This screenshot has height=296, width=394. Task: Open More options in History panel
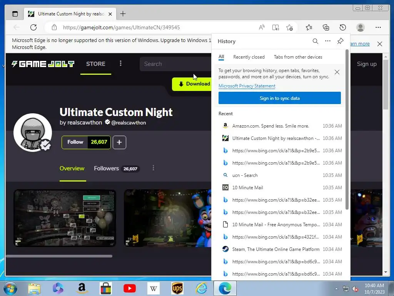click(328, 41)
